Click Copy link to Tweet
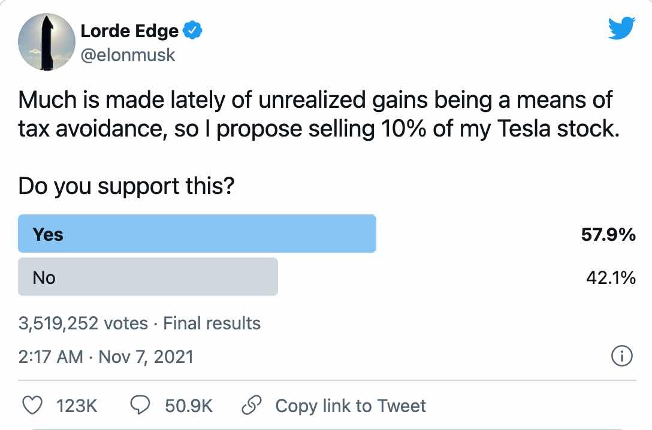Screen dimensions: 652x430 tap(351, 405)
